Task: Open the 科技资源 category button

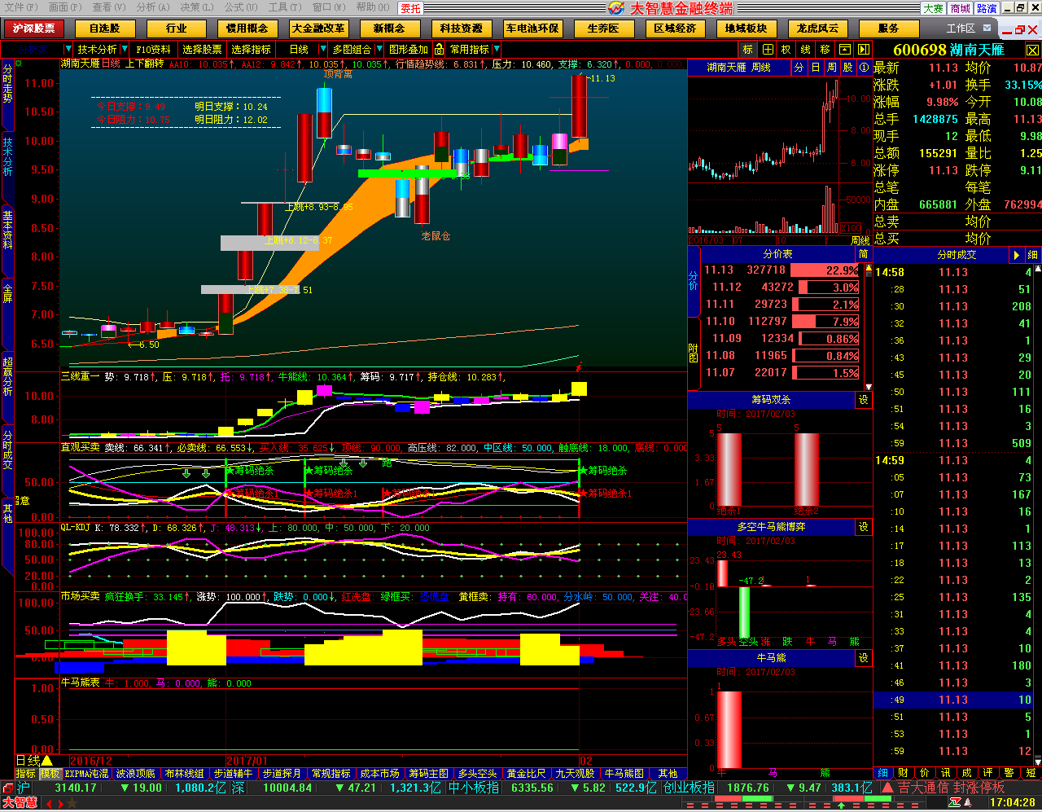Action: click(x=461, y=28)
